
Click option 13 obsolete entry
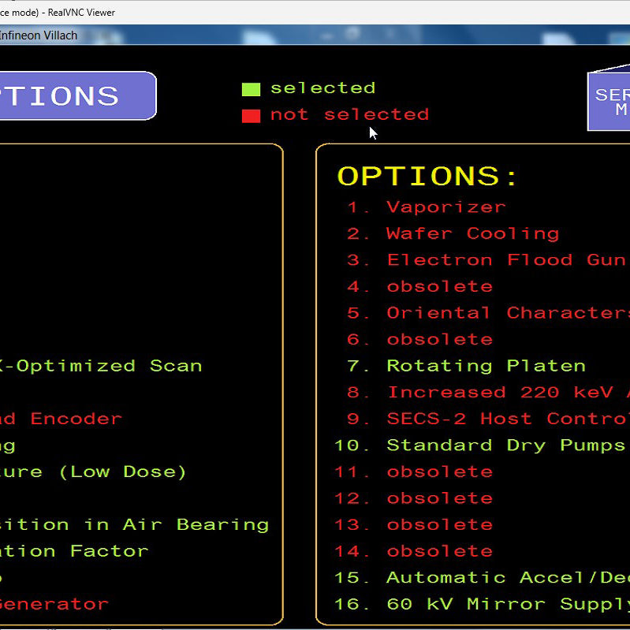pos(414,524)
